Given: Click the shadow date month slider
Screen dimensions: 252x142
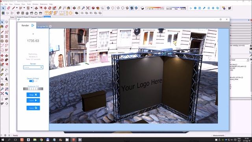Looking at the screenshot, I should (x=155, y=8).
